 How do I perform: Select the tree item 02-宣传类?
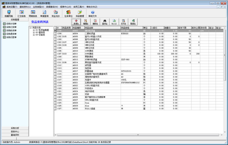40,32
